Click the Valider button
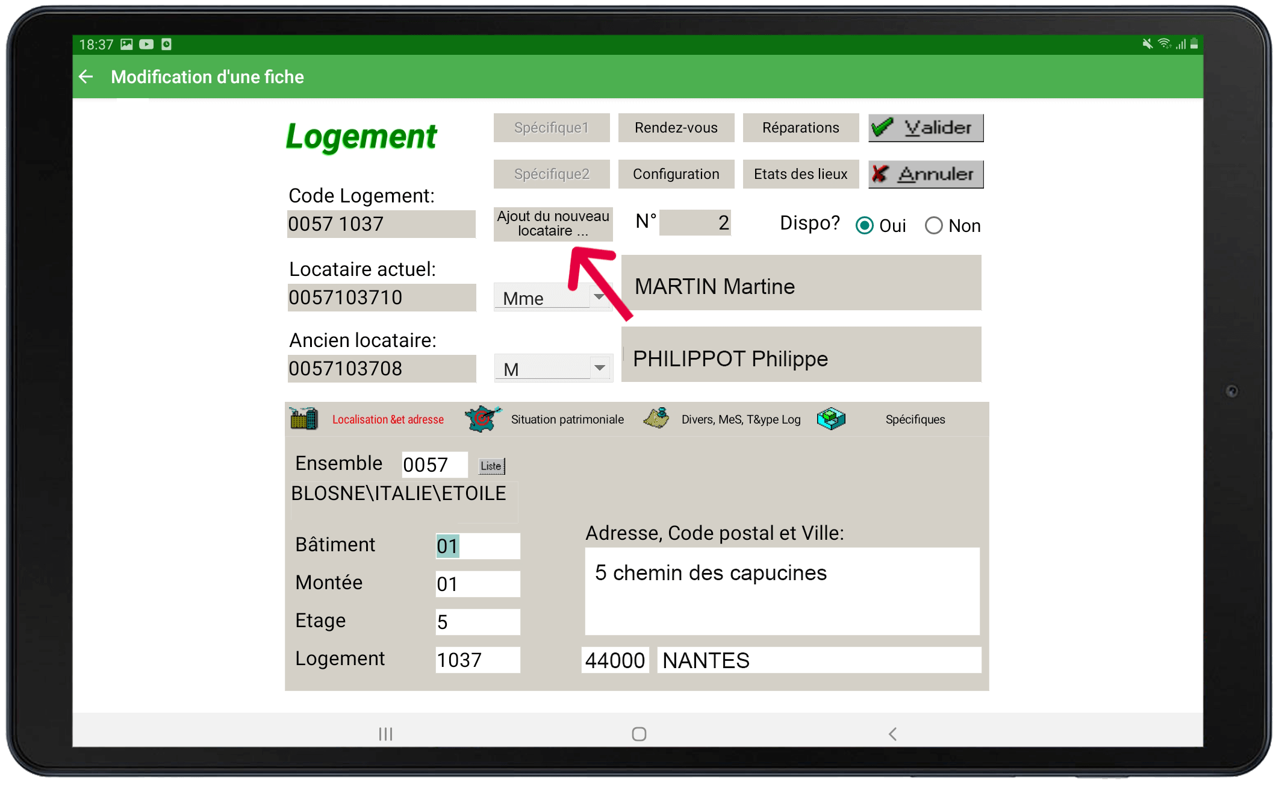The width and height of the screenshot is (1279, 785). 926,128
